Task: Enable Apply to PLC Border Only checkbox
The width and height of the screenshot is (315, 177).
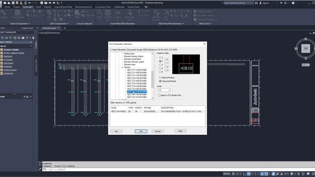Action: (x=159, y=95)
